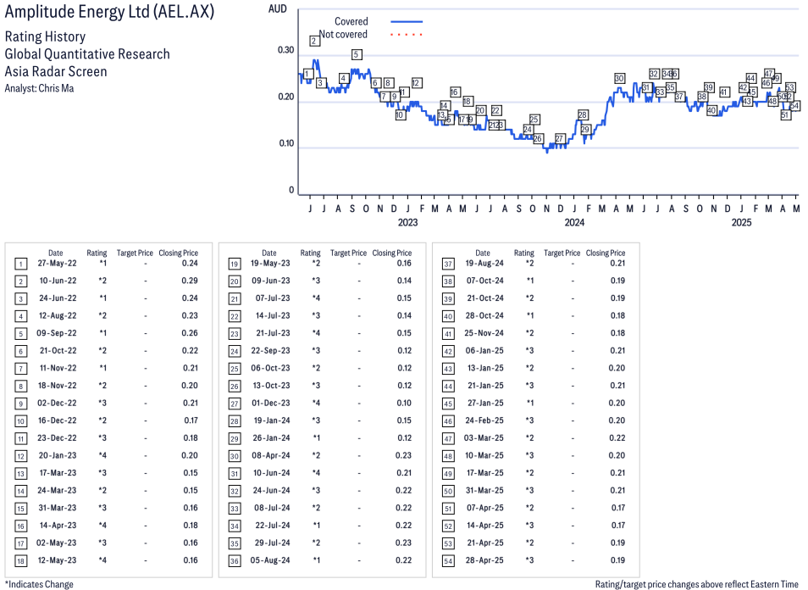
Task: Select chart marker 27 near the price low
Action: [x=560, y=138]
